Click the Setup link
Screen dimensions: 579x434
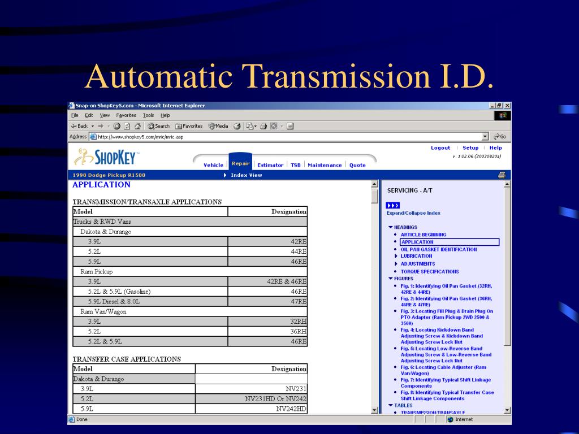point(470,147)
